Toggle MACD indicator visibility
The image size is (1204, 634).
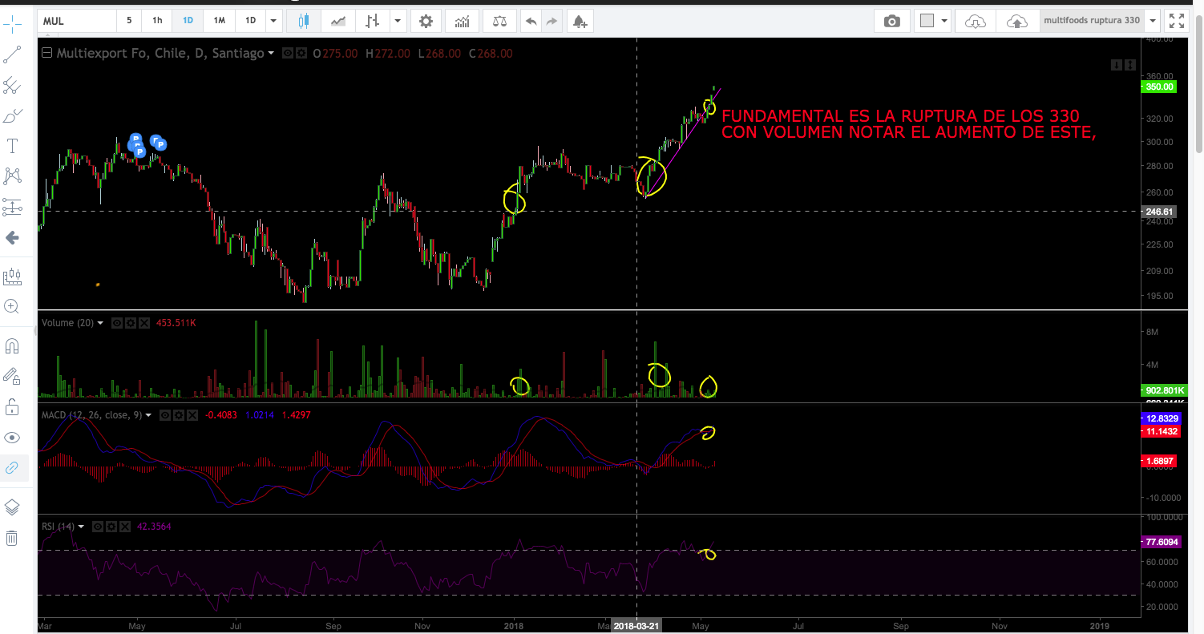coord(166,415)
